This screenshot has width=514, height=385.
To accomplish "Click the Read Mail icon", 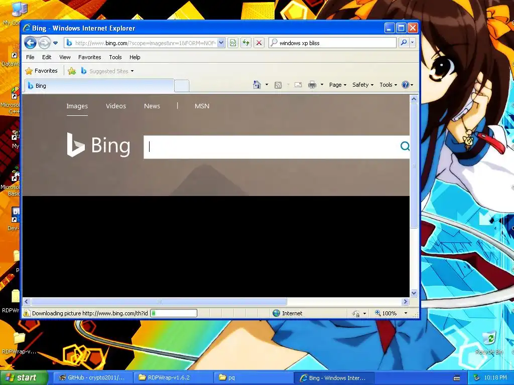I will coord(298,85).
